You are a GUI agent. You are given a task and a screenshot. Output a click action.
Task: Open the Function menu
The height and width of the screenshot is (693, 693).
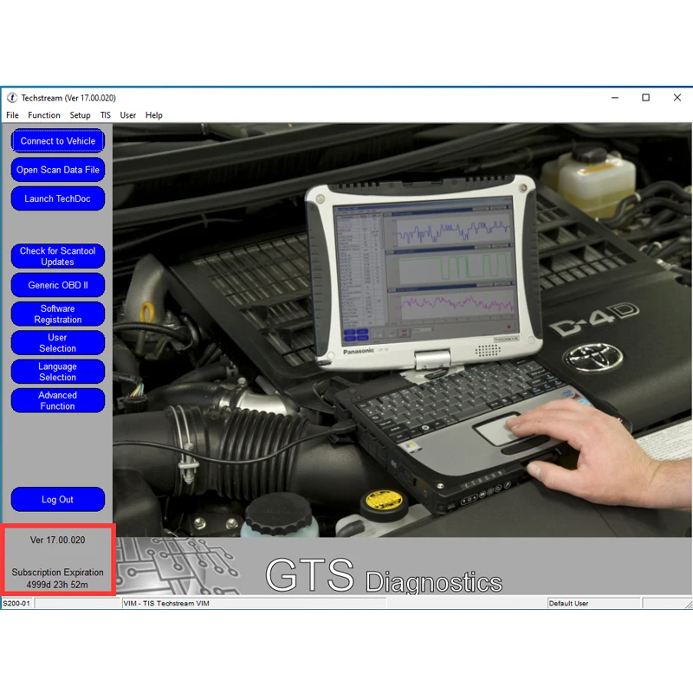coord(44,115)
